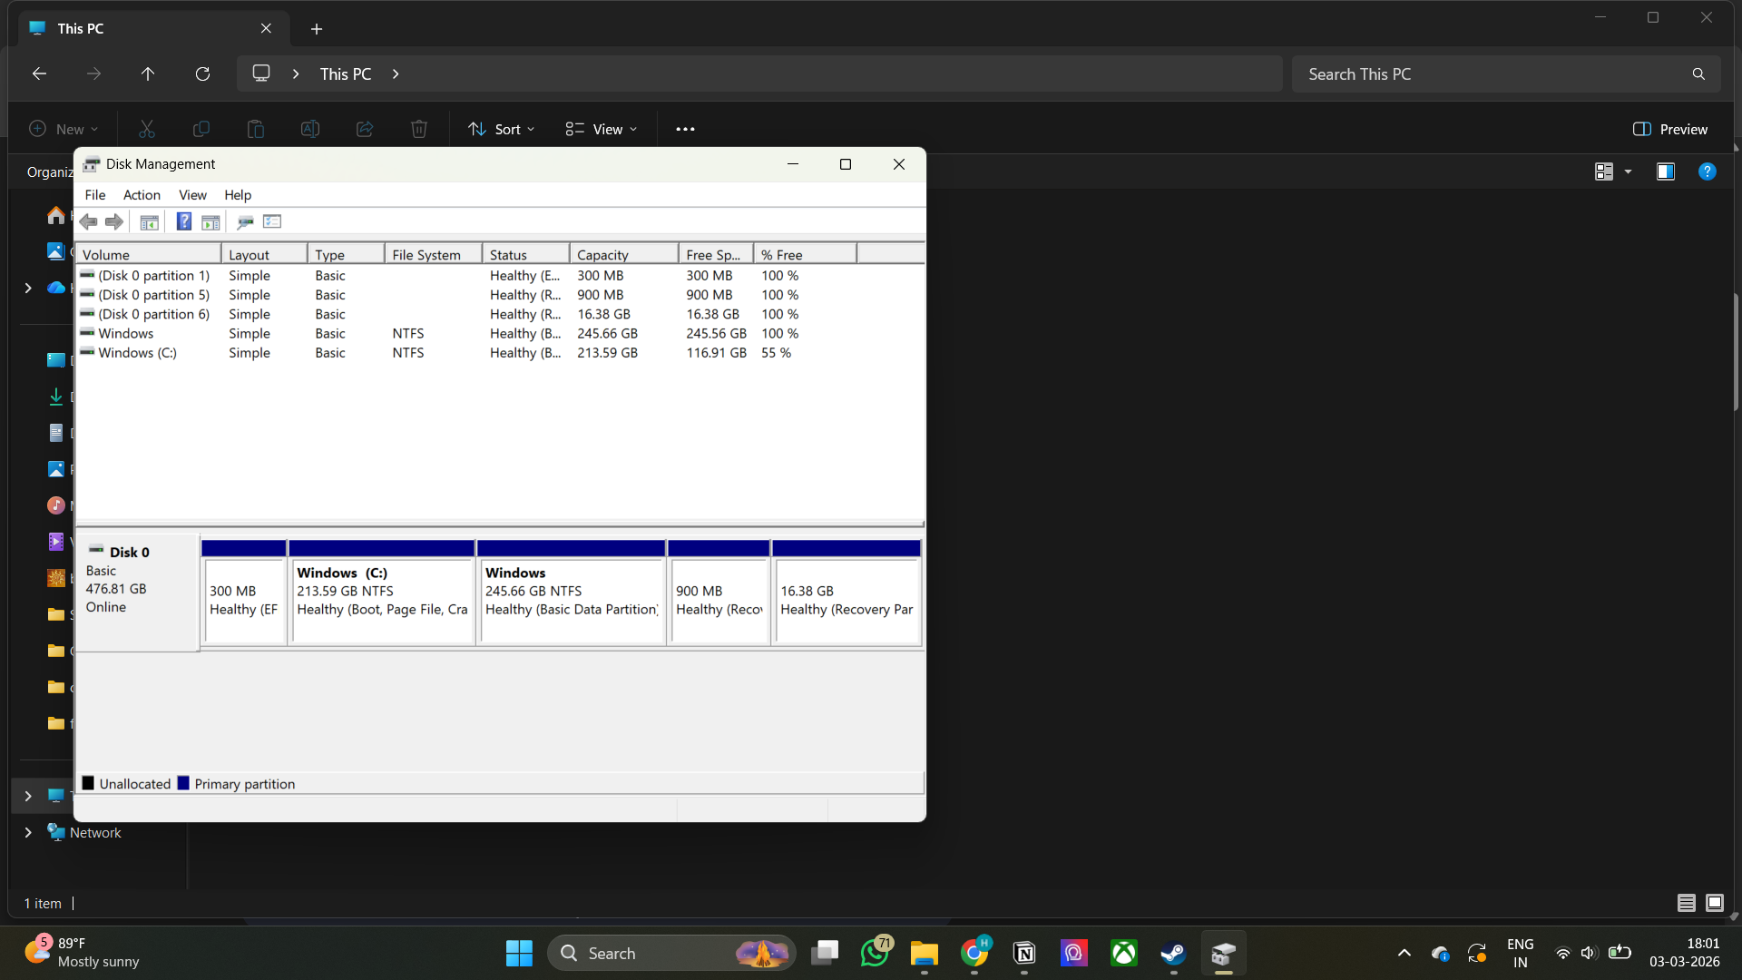The width and height of the screenshot is (1742, 980).
Task: Click the Help toolbar icon in Disk Management
Action: click(183, 221)
